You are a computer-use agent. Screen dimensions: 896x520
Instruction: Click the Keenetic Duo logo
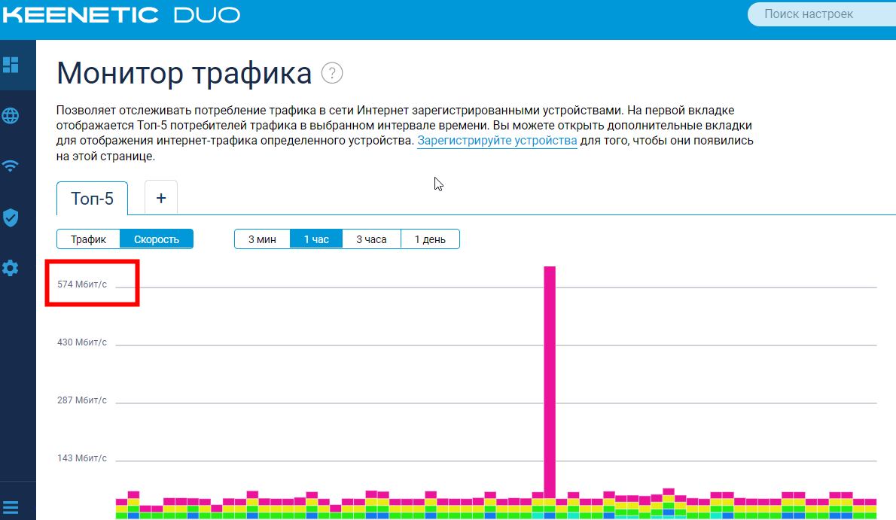121,15
